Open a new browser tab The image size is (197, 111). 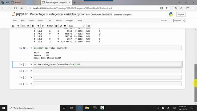point(74,2)
